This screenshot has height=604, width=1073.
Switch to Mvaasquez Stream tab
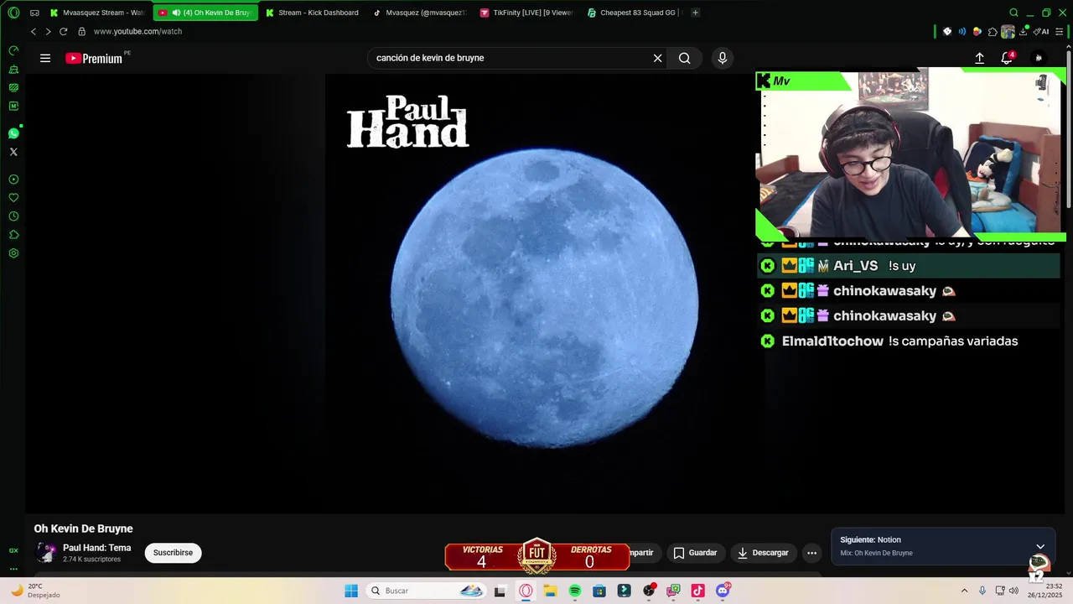pos(97,13)
